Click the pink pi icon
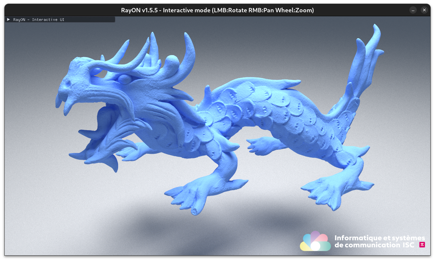The height and width of the screenshot is (261, 435). point(422,245)
